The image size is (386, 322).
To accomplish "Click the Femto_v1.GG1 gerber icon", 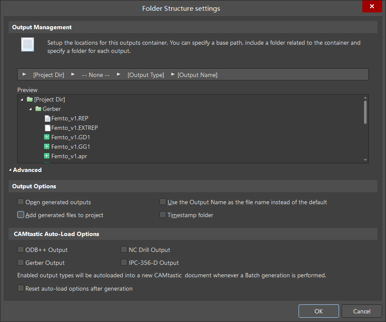I will [x=47, y=147].
